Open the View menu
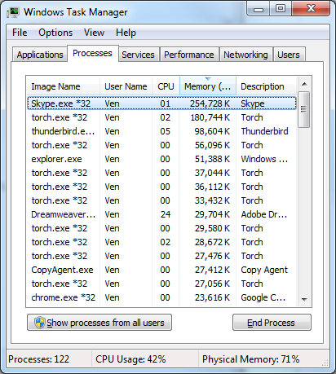The width and height of the screenshot is (336, 374). (x=94, y=33)
